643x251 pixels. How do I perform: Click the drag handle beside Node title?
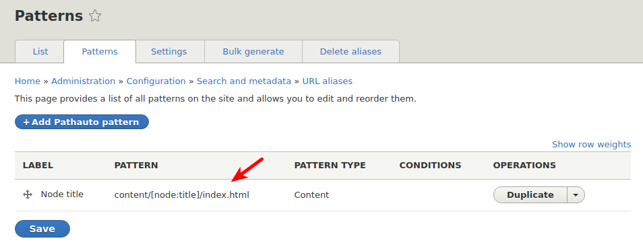[28, 195]
